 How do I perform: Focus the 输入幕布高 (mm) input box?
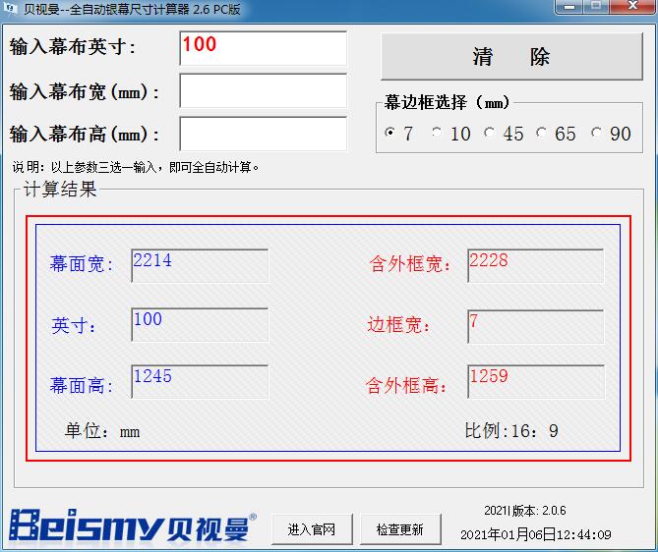264,134
